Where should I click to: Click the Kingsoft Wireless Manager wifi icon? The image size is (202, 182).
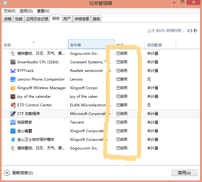point(13,88)
